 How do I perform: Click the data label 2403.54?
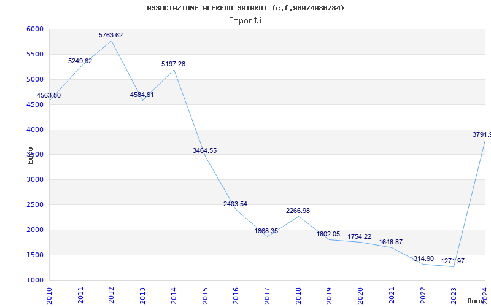click(235, 204)
